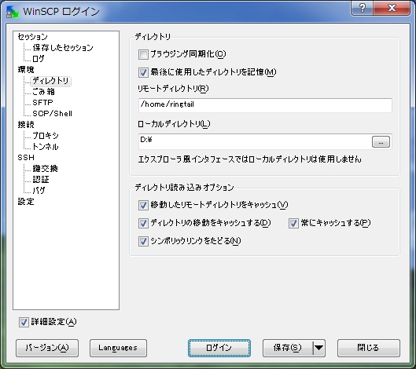Select the 認証 node under SSH
The height and width of the screenshot is (369, 416).
point(41,180)
